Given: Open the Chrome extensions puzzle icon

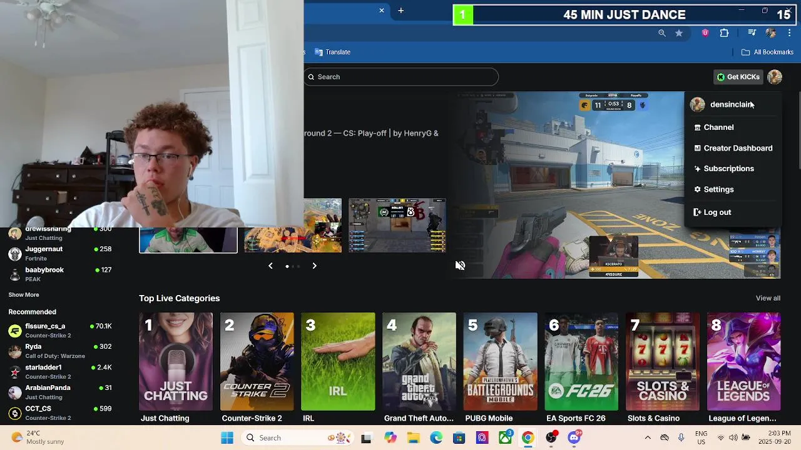Looking at the screenshot, I should [x=725, y=33].
